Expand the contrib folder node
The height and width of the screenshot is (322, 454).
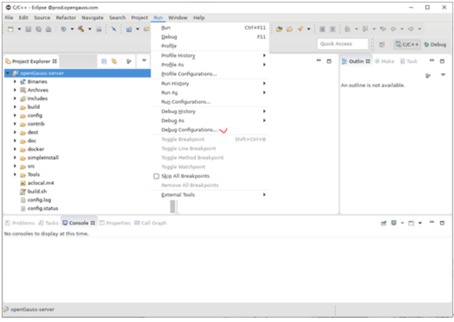point(15,124)
